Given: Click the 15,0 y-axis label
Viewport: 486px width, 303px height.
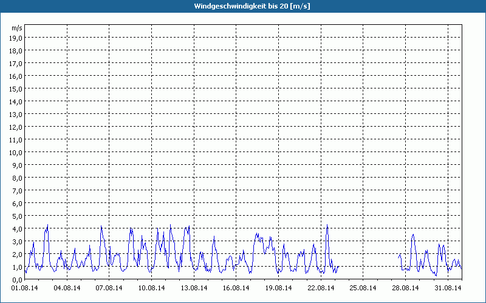Looking at the screenshot, I should [16, 89].
